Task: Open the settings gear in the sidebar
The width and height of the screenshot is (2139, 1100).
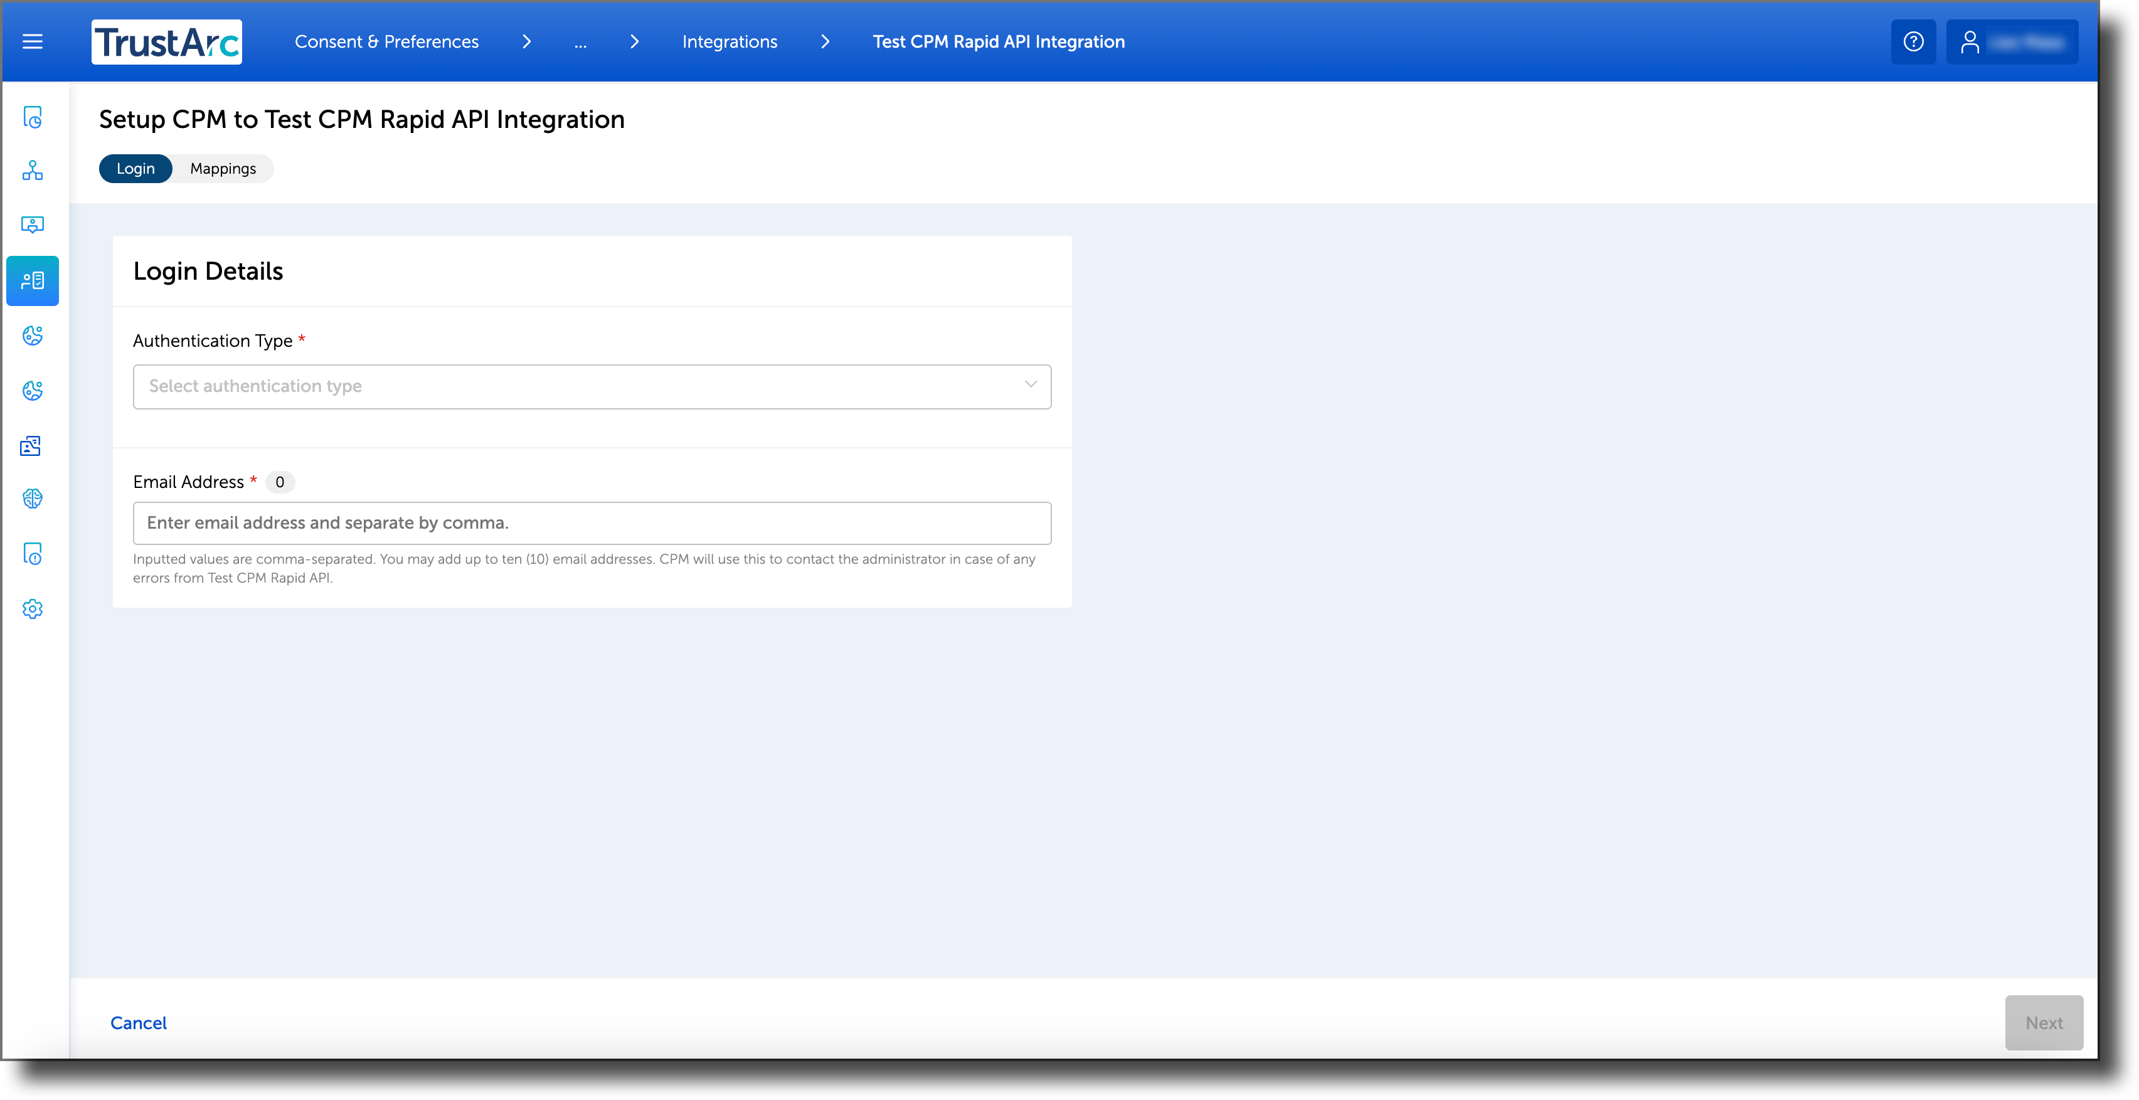Action: point(33,608)
